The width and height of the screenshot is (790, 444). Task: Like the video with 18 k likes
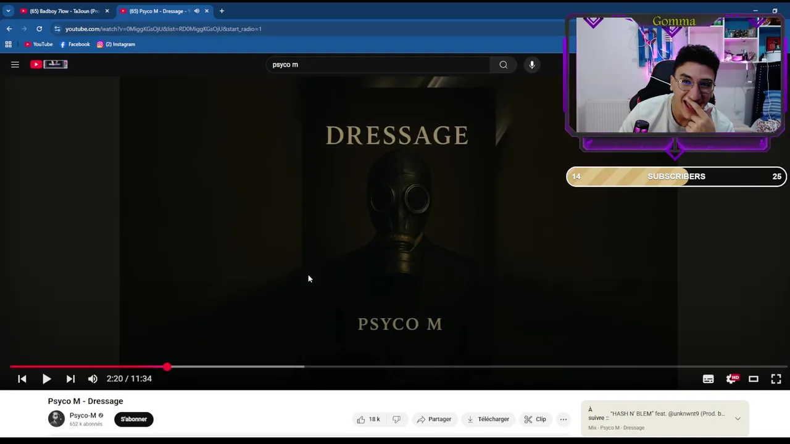click(x=368, y=419)
